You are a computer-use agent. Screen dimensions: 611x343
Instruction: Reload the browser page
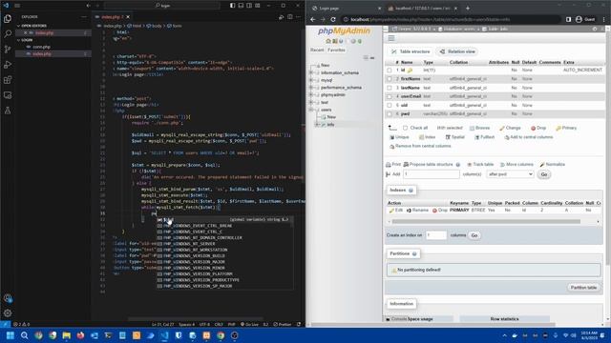333,19
